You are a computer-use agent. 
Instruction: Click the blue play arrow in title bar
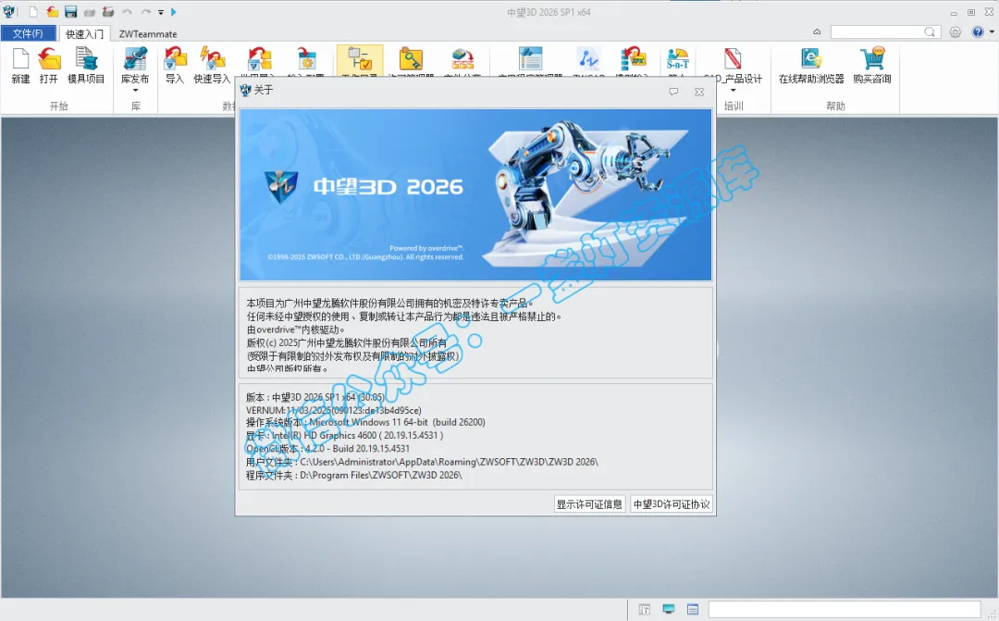173,11
